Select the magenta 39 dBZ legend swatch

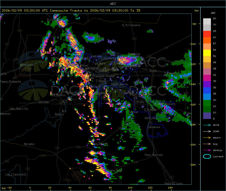pyautogui.click(x=207, y=78)
